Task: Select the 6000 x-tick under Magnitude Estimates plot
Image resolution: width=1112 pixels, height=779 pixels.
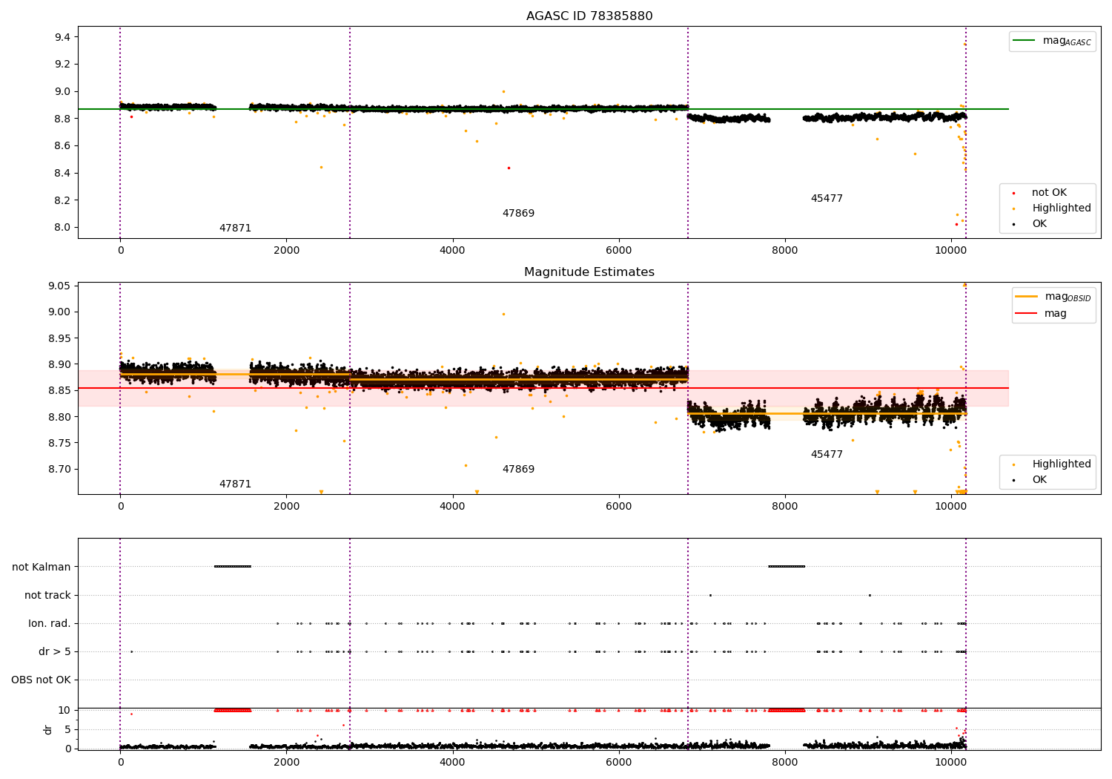Action: 618,507
